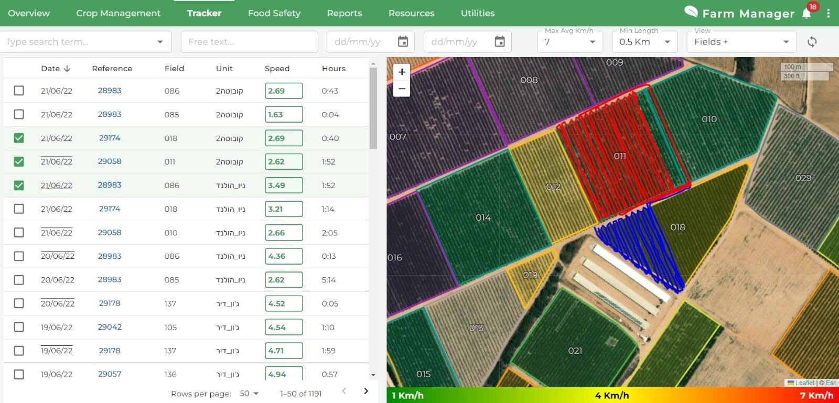839x403 pixels.
Task: Sort by the Date column arrow
Action: (x=67, y=69)
